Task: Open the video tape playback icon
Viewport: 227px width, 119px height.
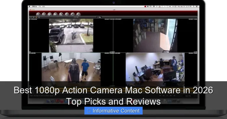Action: click(x=50, y=14)
